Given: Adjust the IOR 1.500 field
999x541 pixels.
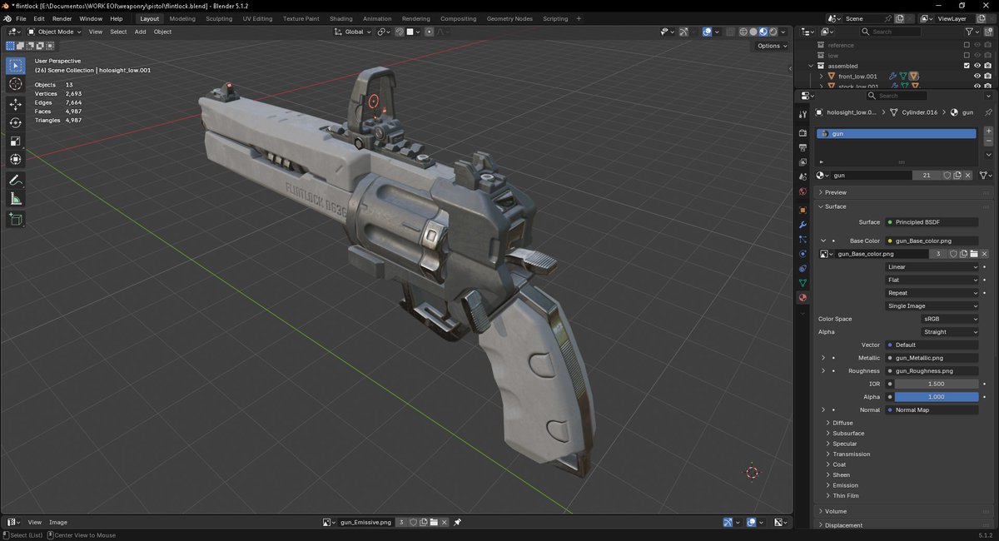Looking at the screenshot, I should [x=937, y=384].
